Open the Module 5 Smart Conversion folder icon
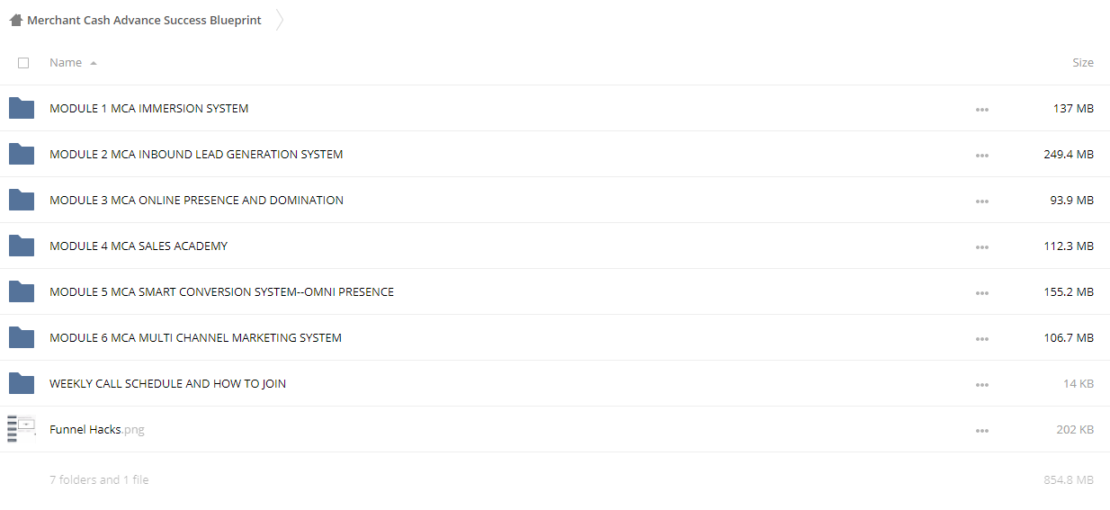 [x=22, y=291]
